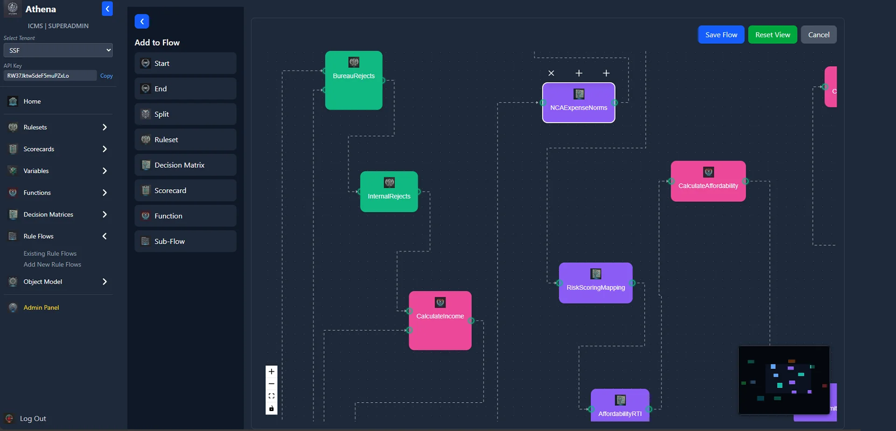
Task: Add a Decision Matrix node to flow
Action: (x=185, y=165)
